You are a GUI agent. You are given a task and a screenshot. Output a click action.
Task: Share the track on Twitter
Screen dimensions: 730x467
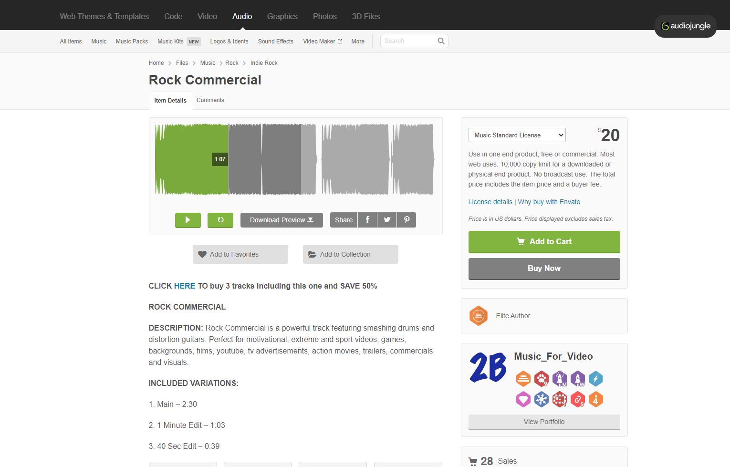pos(387,220)
